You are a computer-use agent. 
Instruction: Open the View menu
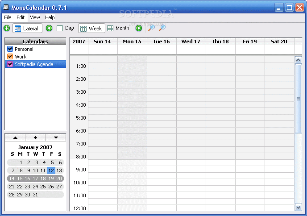click(x=35, y=17)
